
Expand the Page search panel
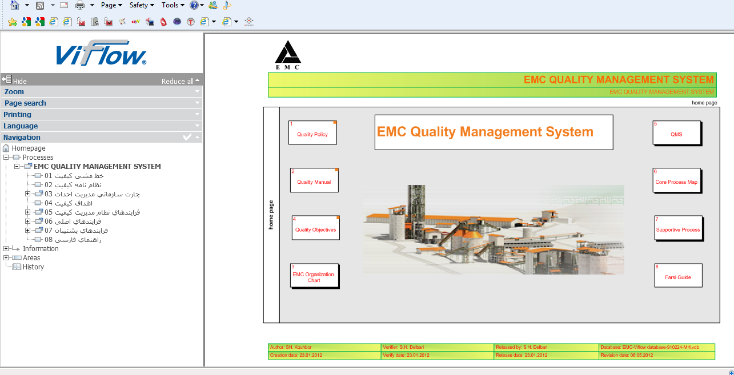coord(102,103)
